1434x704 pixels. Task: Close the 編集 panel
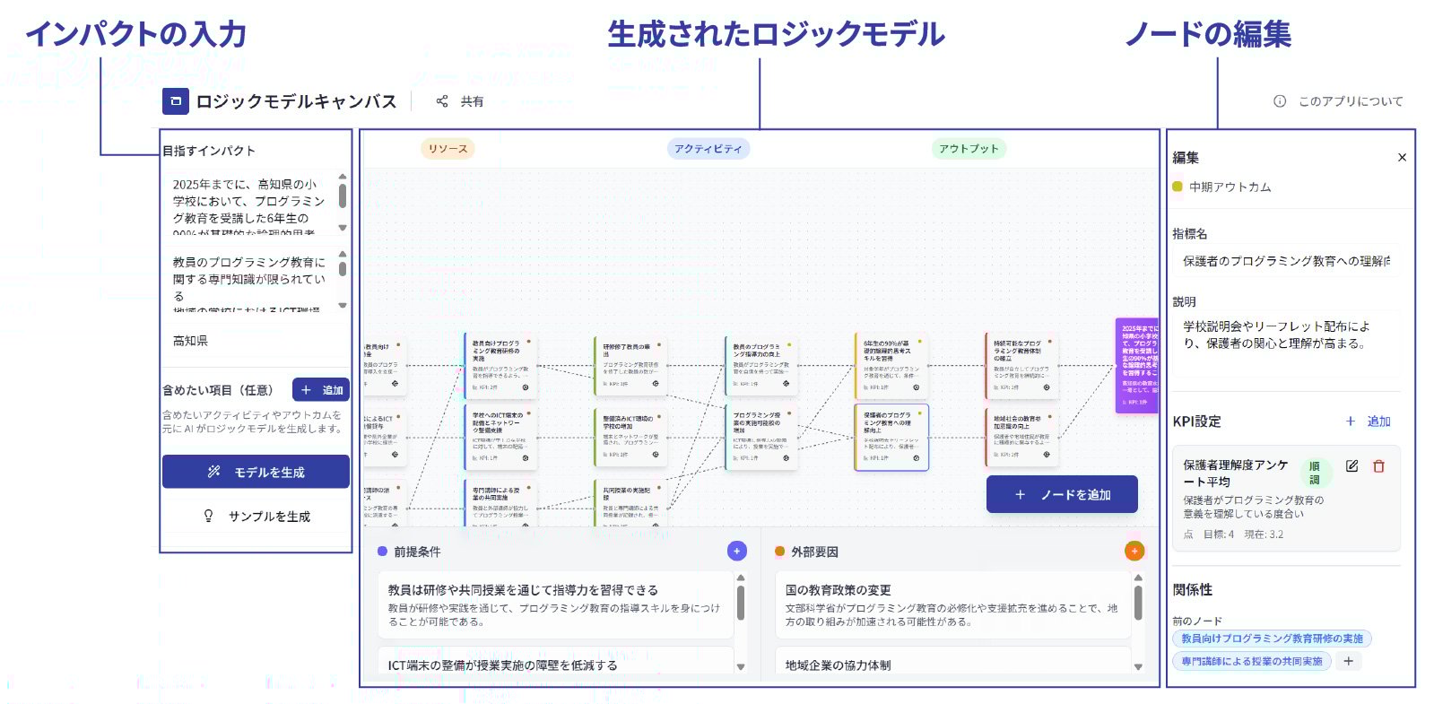click(1402, 158)
